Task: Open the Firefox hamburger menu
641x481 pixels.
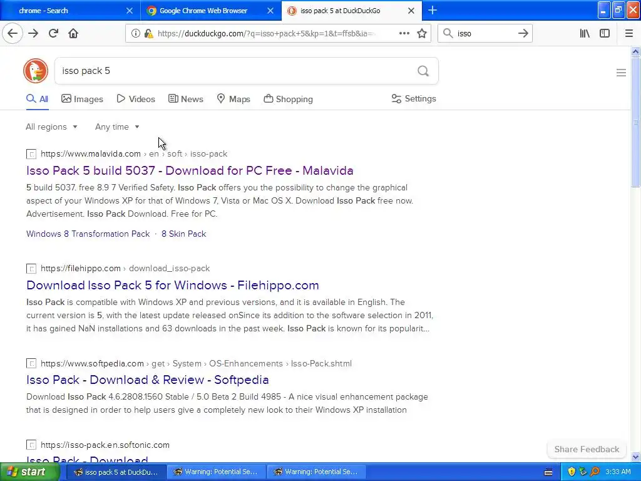Action: click(629, 33)
